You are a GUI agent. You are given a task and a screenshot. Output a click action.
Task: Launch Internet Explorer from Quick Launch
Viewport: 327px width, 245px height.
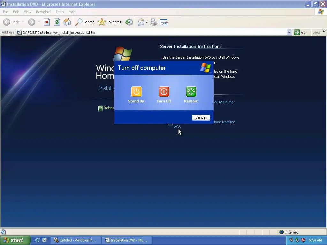(x=37, y=240)
